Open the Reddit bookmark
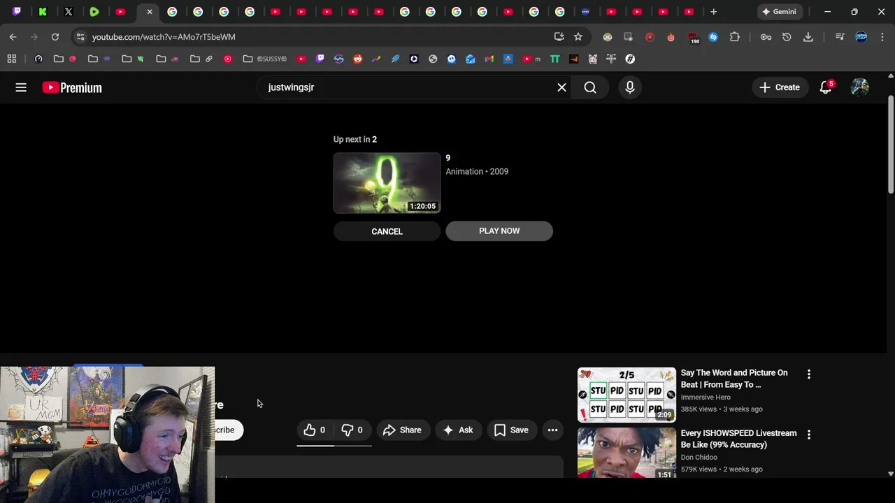Screen dimensions: 895x503 click(x=357, y=59)
